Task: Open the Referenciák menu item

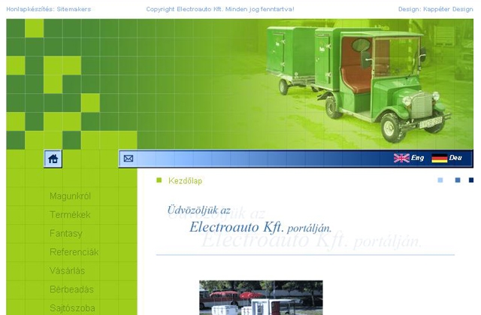Action: click(74, 252)
